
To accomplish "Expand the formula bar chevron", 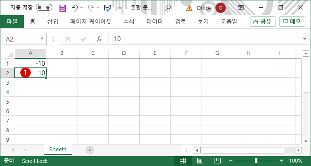I will coord(305,38).
